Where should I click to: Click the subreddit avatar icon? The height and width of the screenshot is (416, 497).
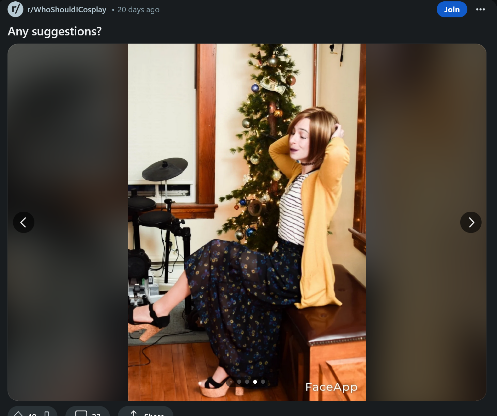15,9
